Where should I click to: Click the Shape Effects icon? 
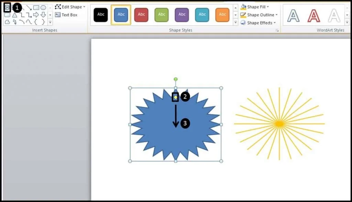pyautogui.click(x=243, y=23)
